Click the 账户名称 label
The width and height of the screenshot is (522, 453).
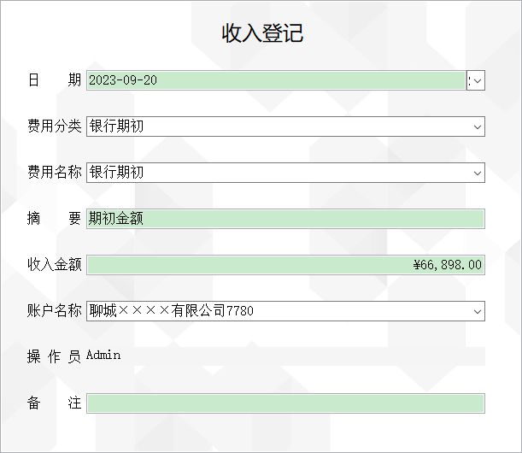[55, 310]
